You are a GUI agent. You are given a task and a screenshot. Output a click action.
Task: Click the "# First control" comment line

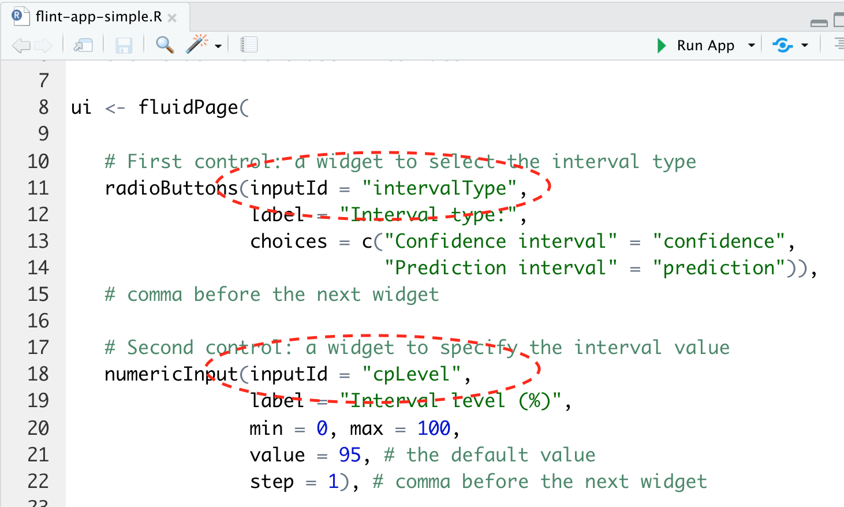tap(400, 162)
